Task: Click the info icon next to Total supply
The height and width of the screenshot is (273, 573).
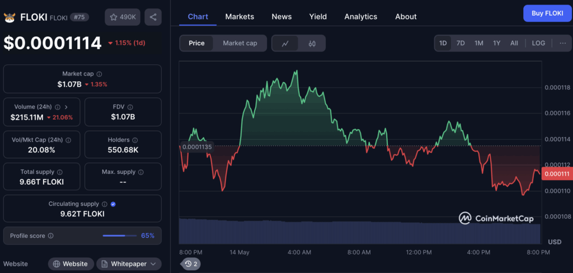Action: tap(60, 172)
